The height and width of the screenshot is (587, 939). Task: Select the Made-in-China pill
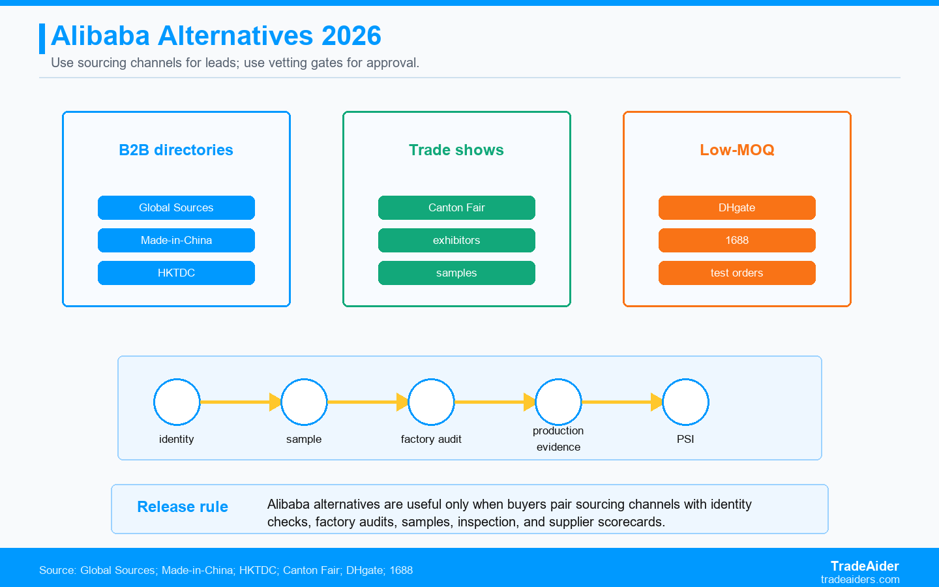pos(176,240)
